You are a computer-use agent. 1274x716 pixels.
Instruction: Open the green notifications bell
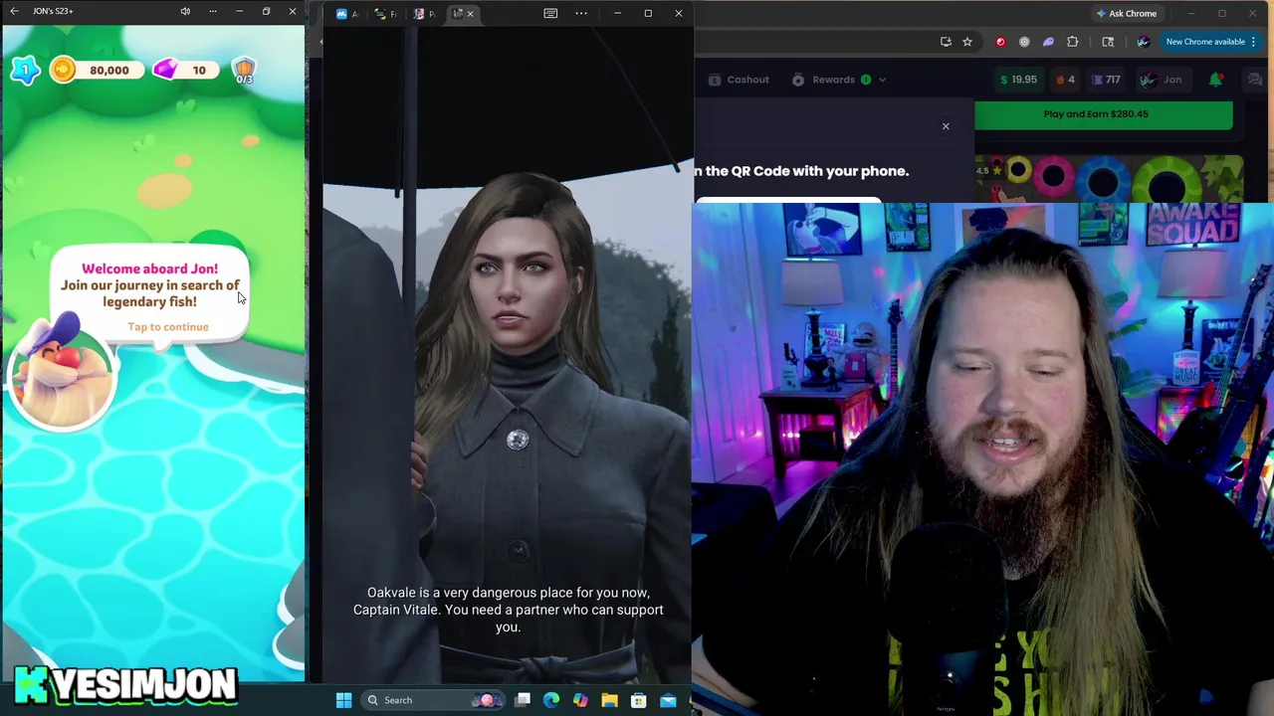pos(1215,80)
